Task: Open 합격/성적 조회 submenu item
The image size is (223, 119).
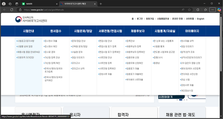Action: [x=187, y=52]
